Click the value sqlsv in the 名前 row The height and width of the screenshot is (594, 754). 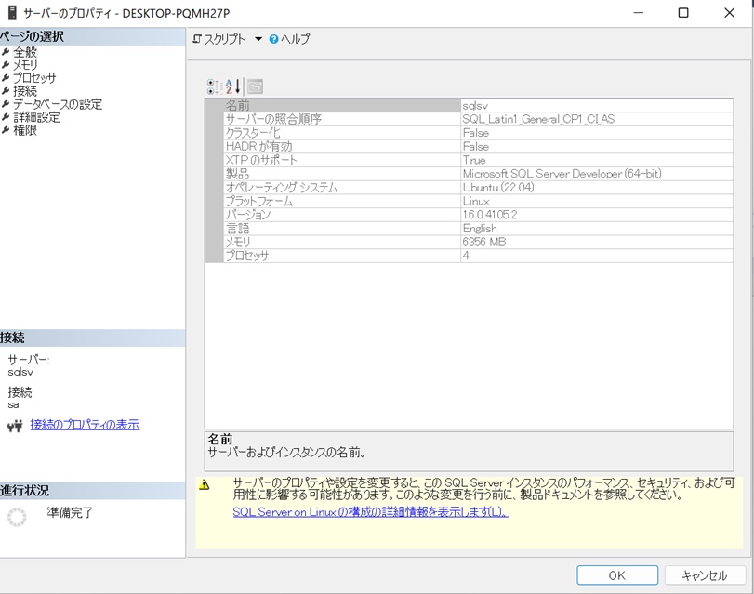click(475, 106)
